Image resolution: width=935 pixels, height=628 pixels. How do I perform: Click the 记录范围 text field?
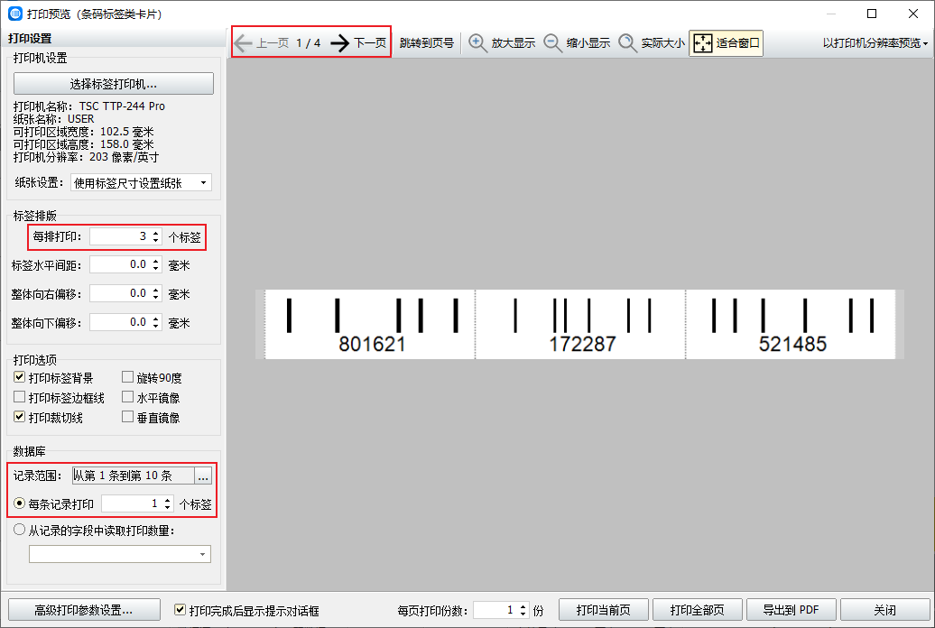pos(133,476)
